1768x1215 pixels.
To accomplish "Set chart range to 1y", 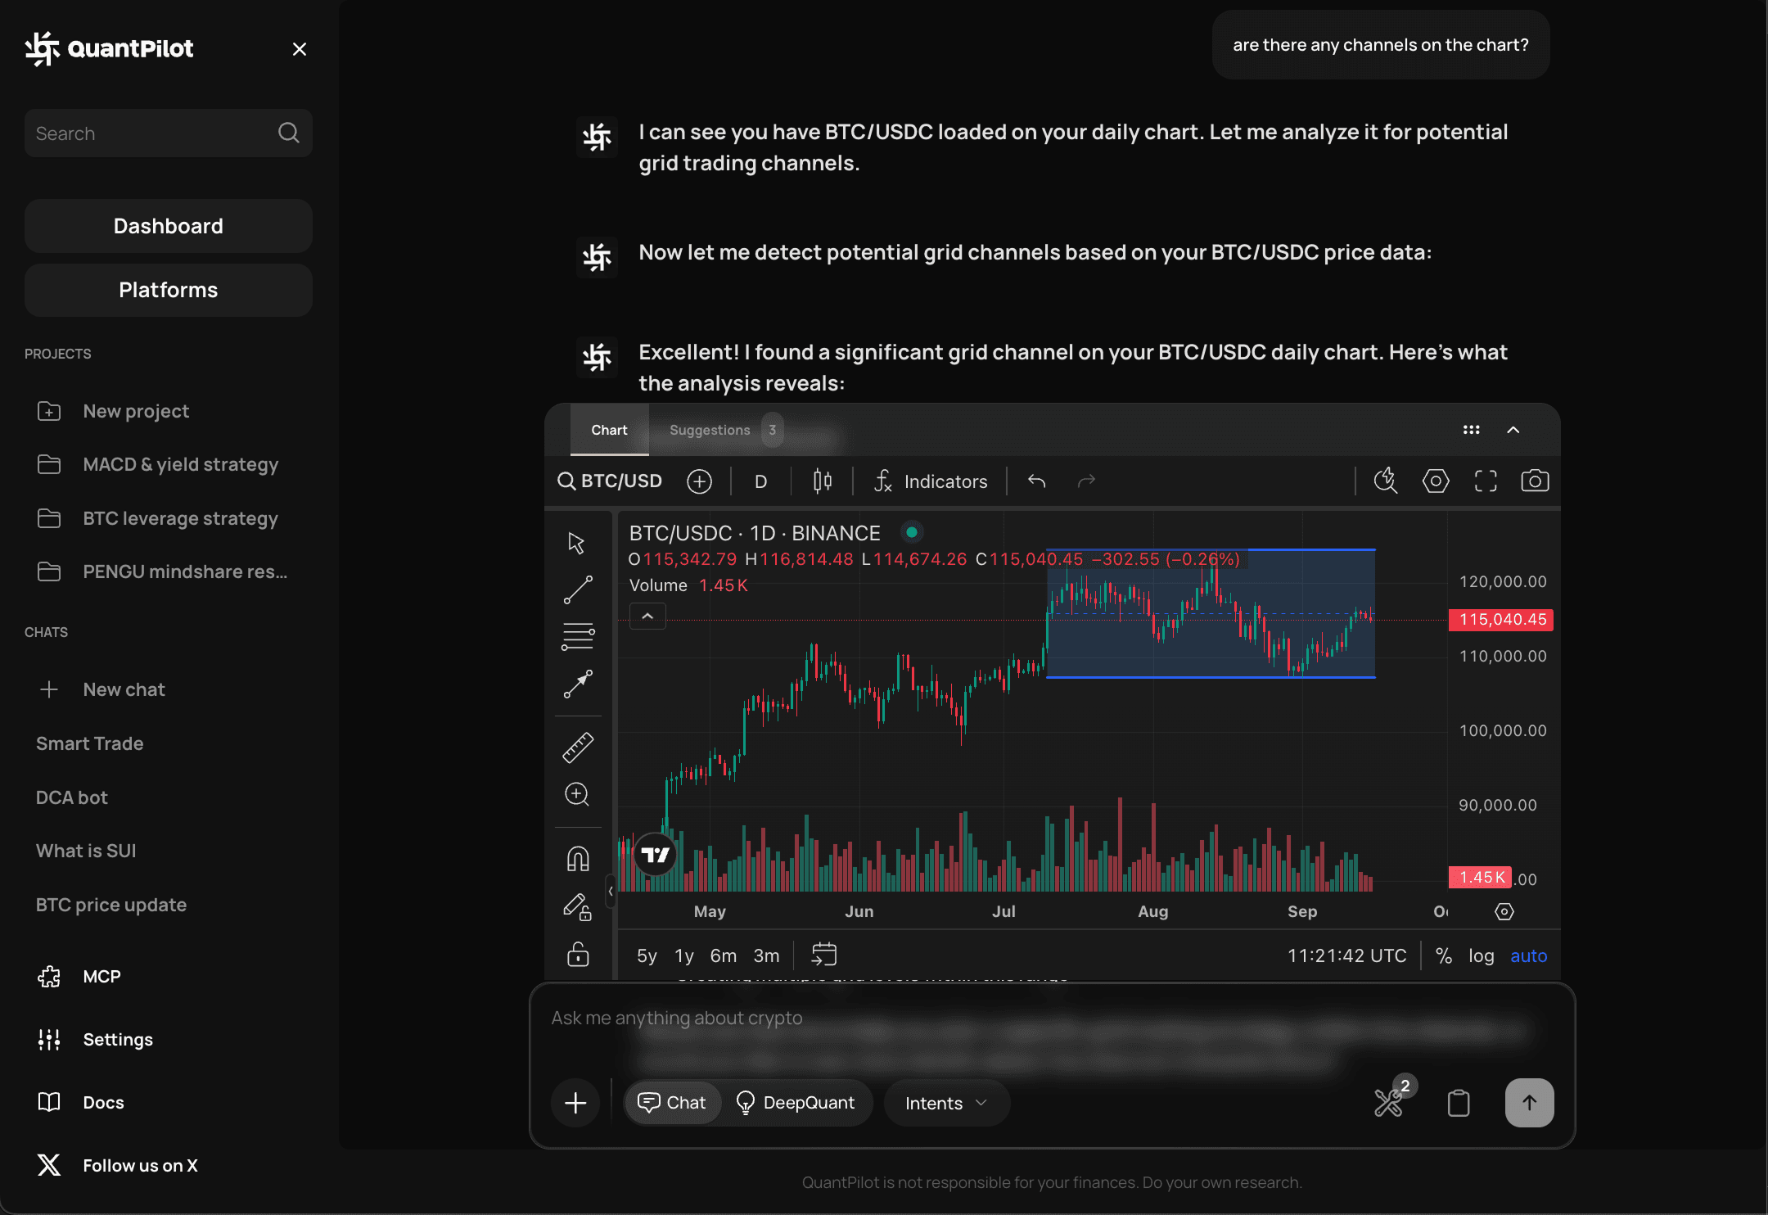I will click(x=684, y=955).
